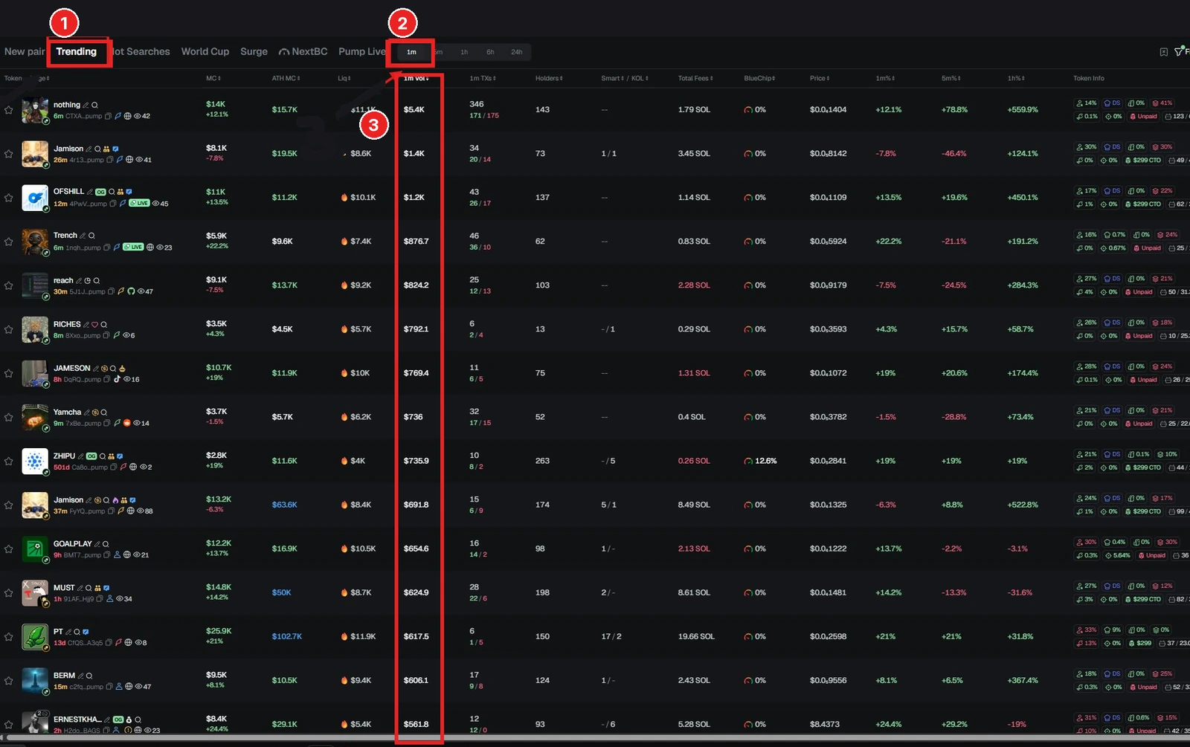Sort table by Liq column
This screenshot has height=747, width=1190.
[344, 78]
